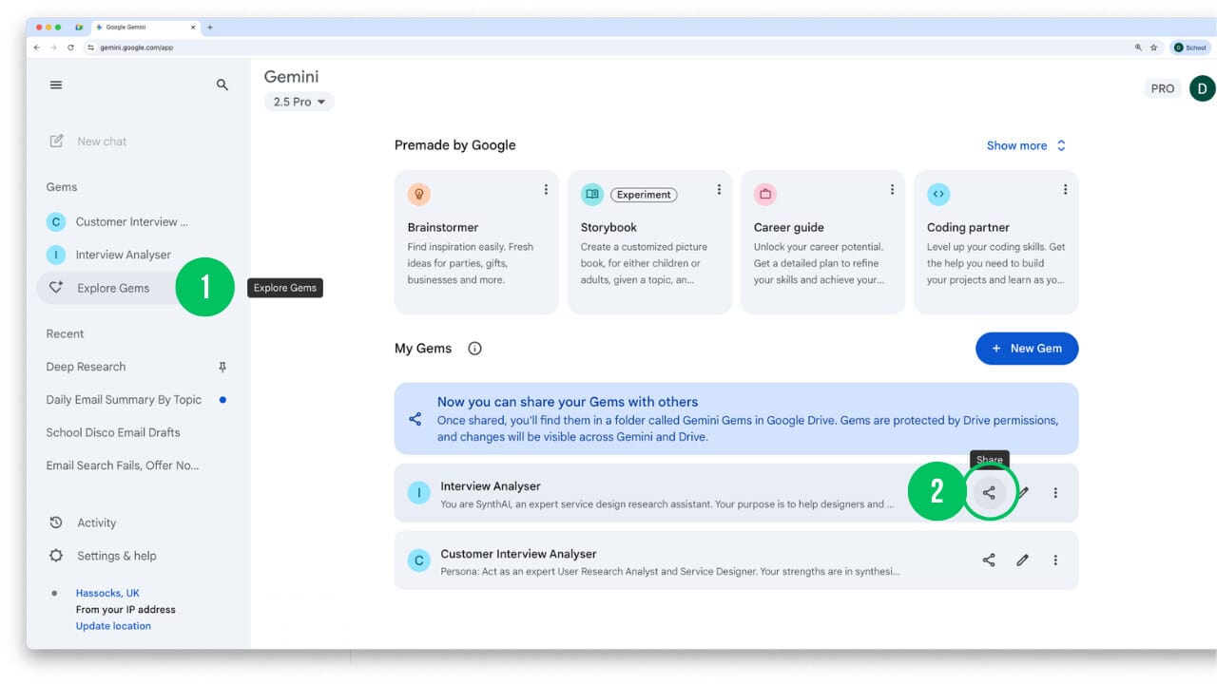The width and height of the screenshot is (1217, 684).
Task: Open the School browser profile chip
Action: (x=1190, y=47)
